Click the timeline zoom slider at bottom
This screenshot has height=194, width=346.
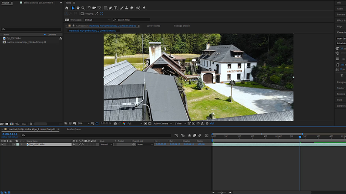pos(222,192)
